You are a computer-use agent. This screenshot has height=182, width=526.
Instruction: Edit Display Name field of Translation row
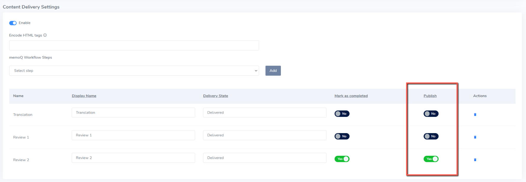coord(133,112)
